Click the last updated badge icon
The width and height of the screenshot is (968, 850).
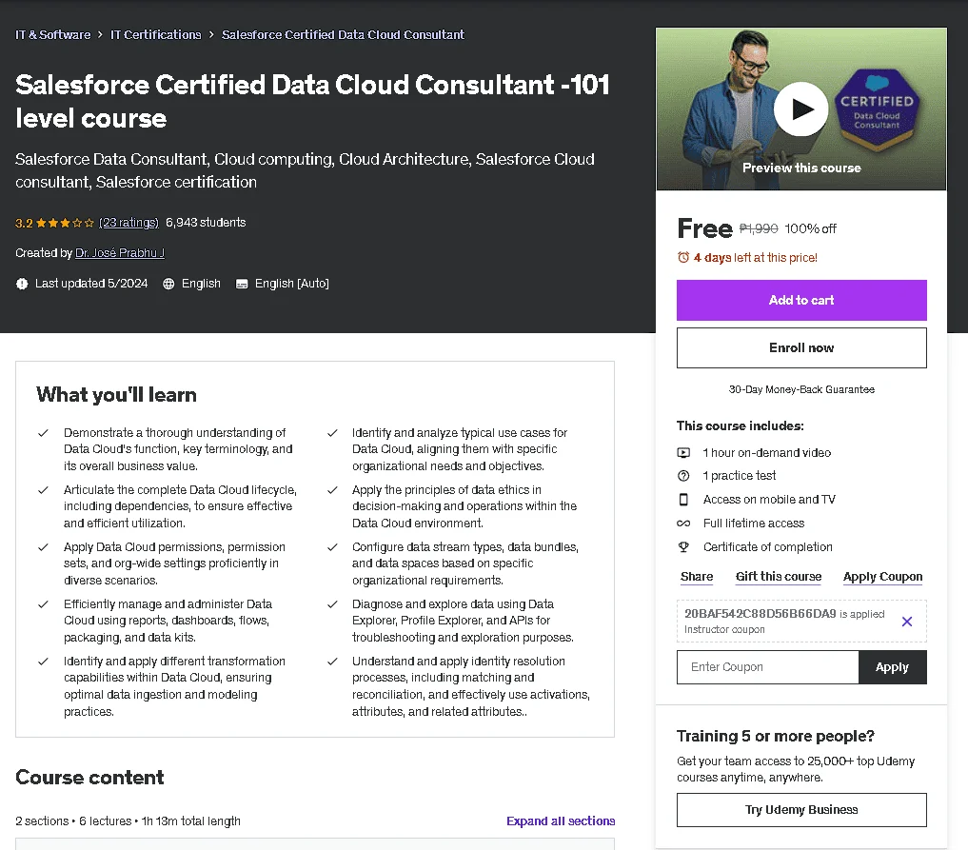pos(22,284)
